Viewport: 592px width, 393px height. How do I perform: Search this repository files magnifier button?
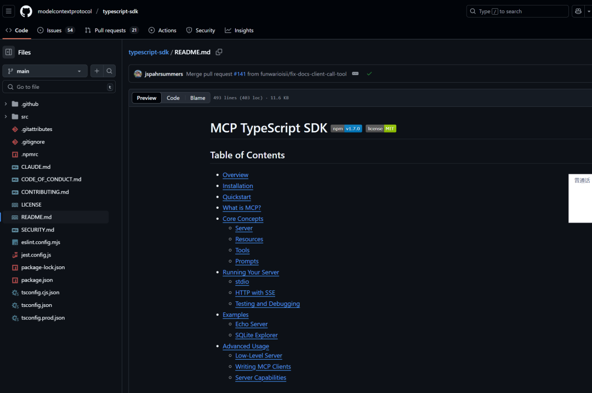pos(109,71)
